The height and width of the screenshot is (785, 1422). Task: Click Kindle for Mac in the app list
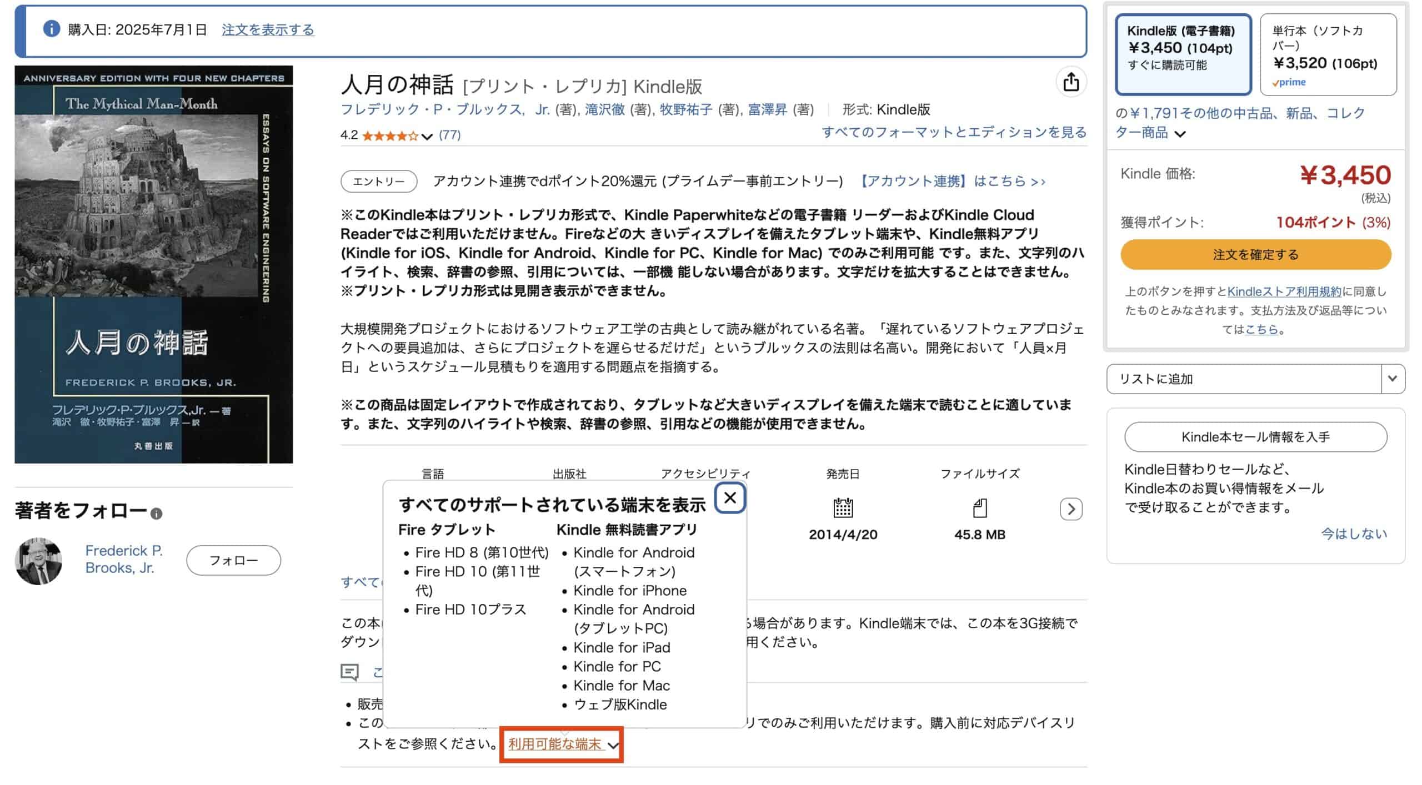point(622,685)
